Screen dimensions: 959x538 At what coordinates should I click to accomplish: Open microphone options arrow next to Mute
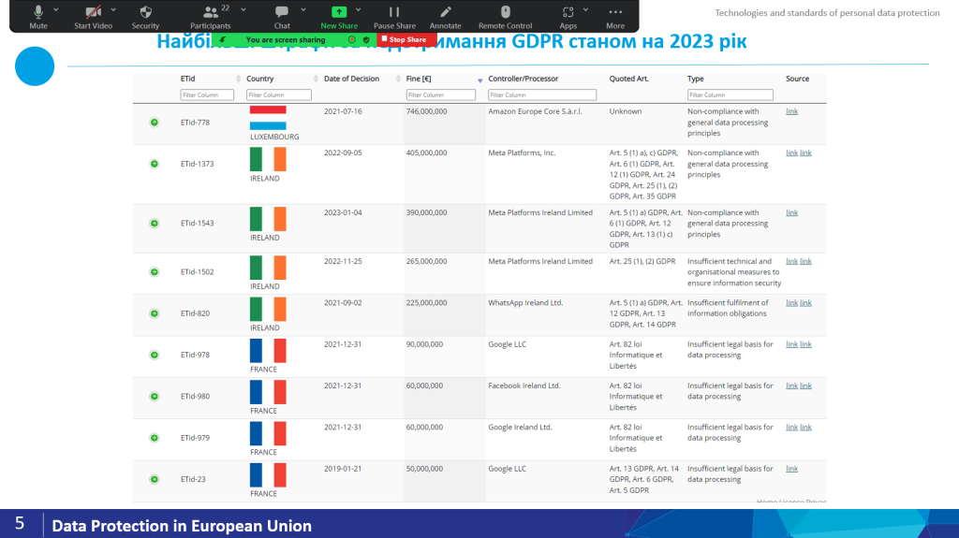coord(56,9)
